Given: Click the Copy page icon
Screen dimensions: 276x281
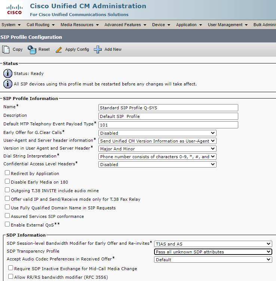Looking at the screenshot, I should (6, 49).
